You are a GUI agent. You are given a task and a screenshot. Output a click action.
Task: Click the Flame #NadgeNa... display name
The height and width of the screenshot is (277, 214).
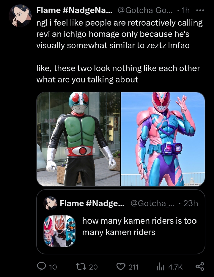(x=74, y=10)
